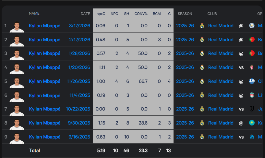Sort by G column header
265x158 pixels.
tap(169, 14)
